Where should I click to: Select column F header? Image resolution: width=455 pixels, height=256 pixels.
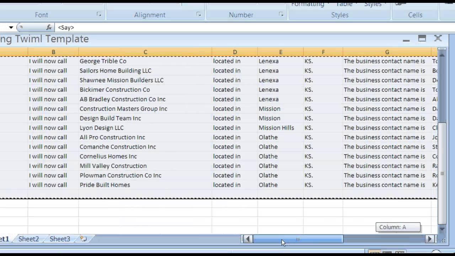pyautogui.click(x=323, y=52)
